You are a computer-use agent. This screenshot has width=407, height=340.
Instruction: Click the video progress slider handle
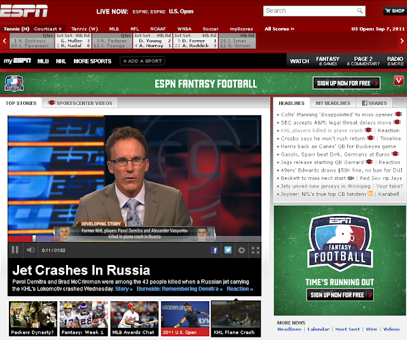coord(34,238)
